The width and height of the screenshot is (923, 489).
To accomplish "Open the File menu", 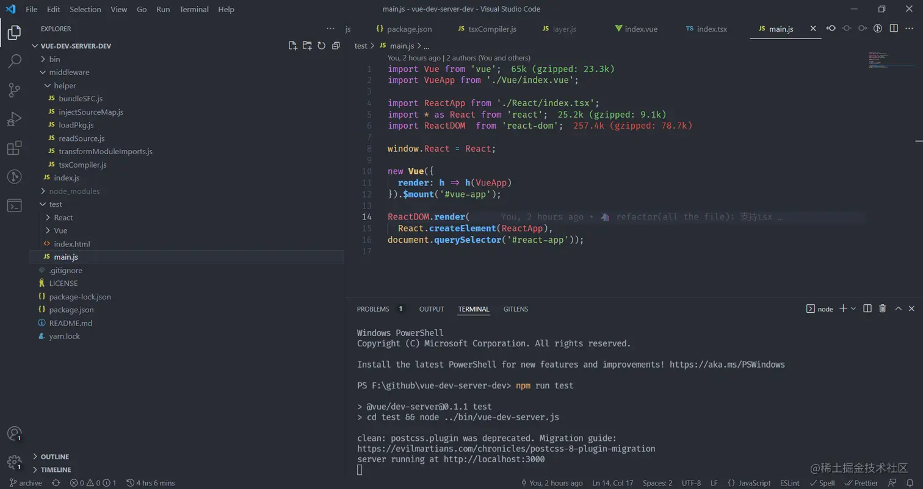I will (x=32, y=9).
